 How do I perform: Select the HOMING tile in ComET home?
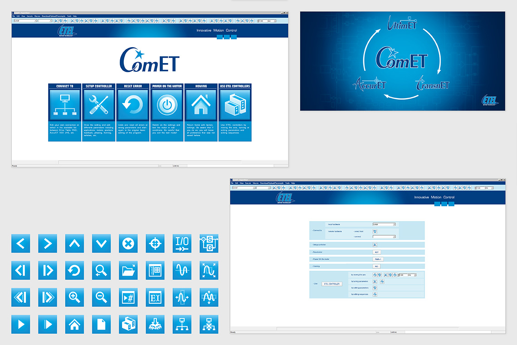pos(201,113)
